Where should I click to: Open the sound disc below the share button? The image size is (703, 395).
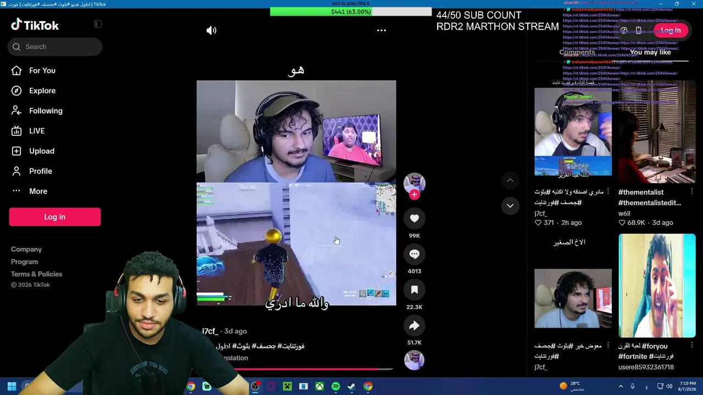coord(414,360)
